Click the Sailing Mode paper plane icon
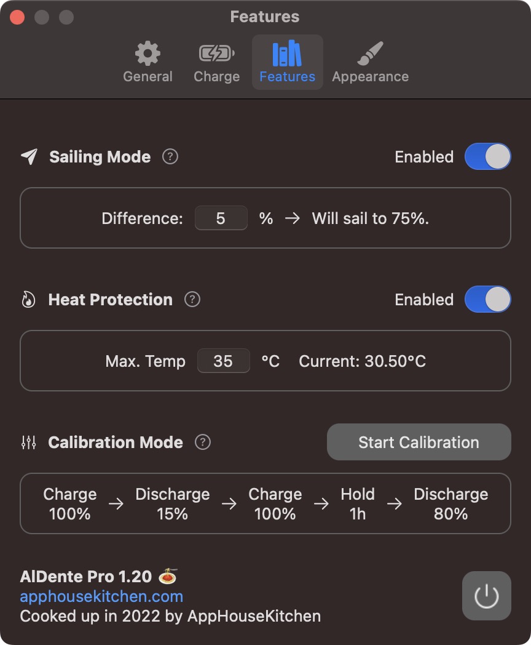Image resolution: width=531 pixels, height=645 pixels. (x=29, y=157)
